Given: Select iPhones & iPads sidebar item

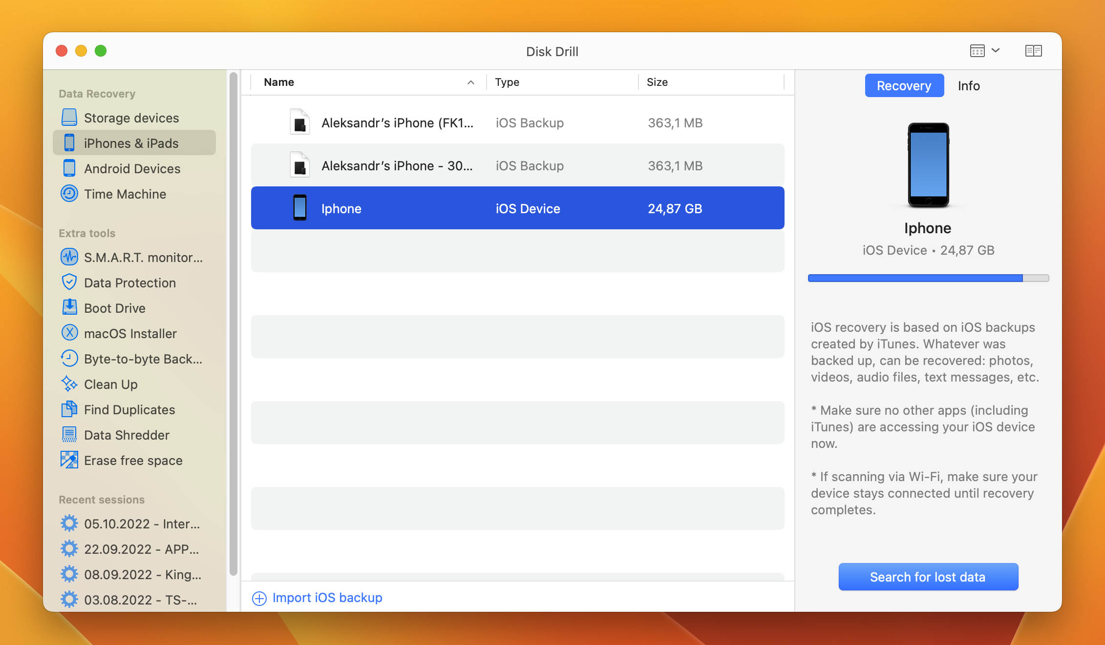Looking at the screenshot, I should tap(134, 143).
